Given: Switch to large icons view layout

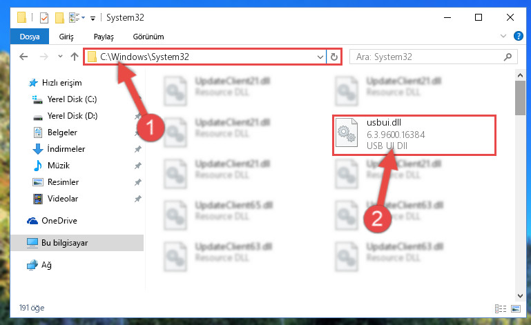Looking at the screenshot, I should pos(516,308).
